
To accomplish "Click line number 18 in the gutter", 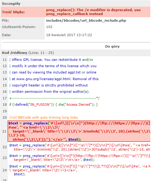I will click(5, 105).
